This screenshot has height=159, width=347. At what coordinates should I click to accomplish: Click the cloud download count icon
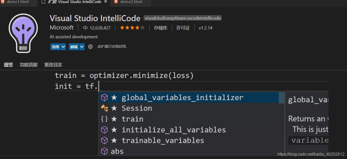pyautogui.click(x=85, y=28)
